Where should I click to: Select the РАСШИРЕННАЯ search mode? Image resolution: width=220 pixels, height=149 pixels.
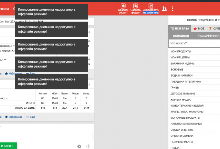(209, 36)
